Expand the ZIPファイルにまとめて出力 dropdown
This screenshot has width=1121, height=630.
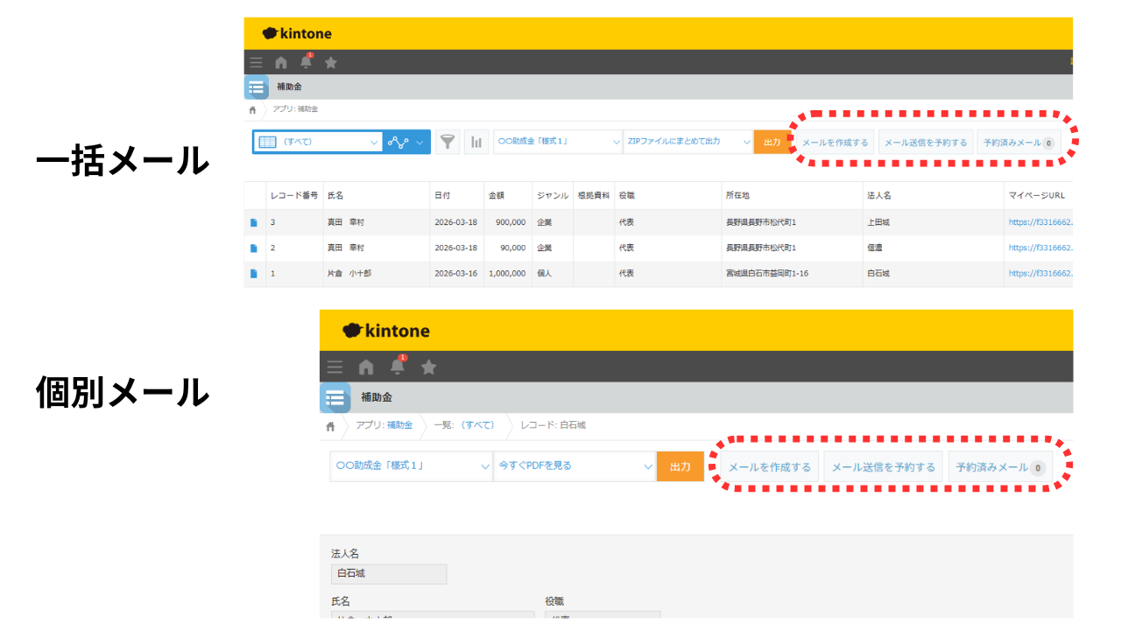click(x=687, y=141)
